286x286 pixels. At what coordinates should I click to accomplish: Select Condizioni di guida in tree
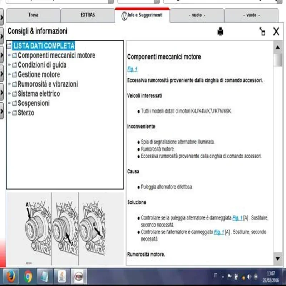click(42, 65)
